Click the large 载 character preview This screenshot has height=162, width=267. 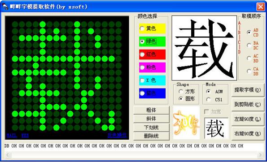pyautogui.click(x=204, y=48)
